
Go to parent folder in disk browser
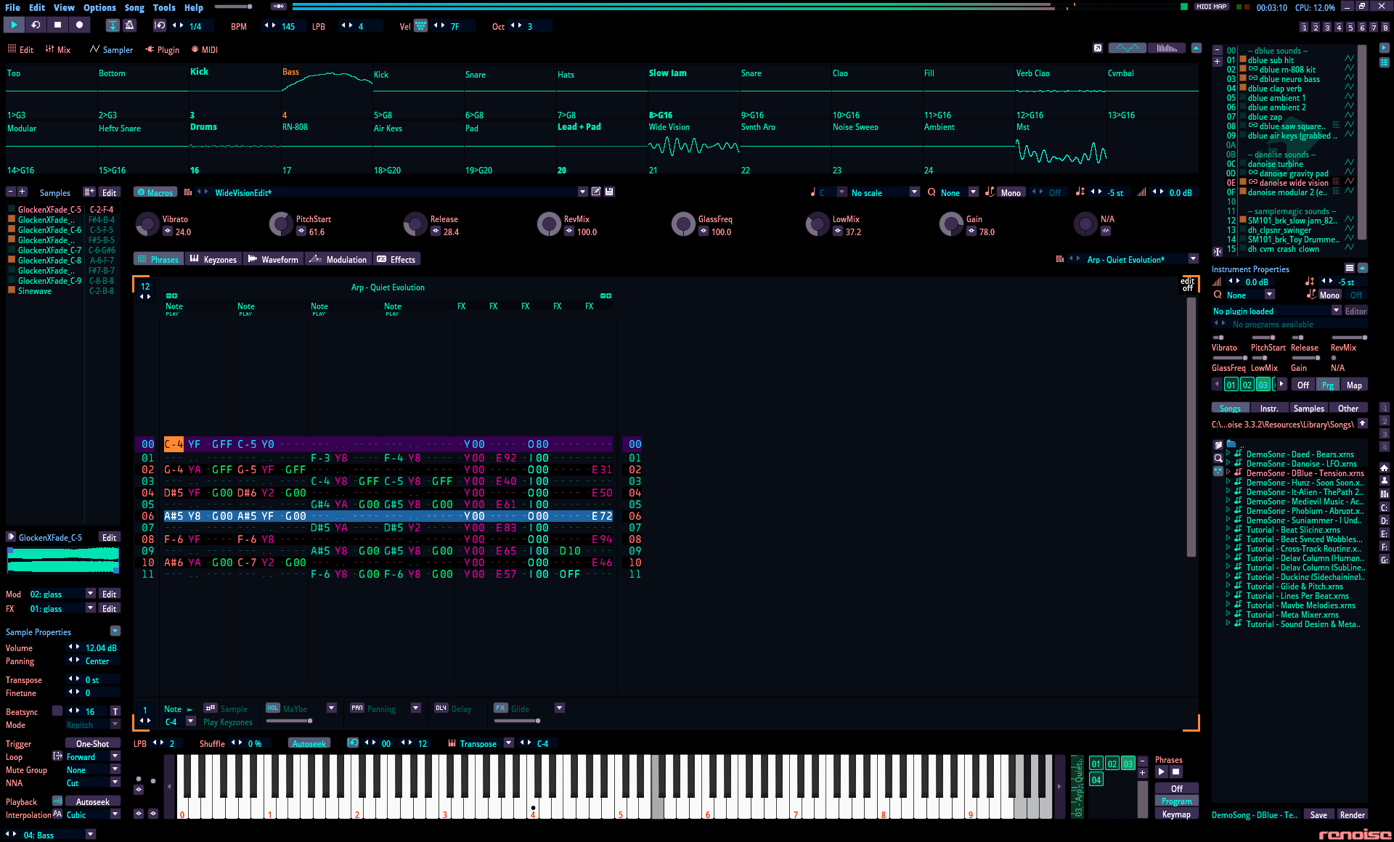point(1363,423)
